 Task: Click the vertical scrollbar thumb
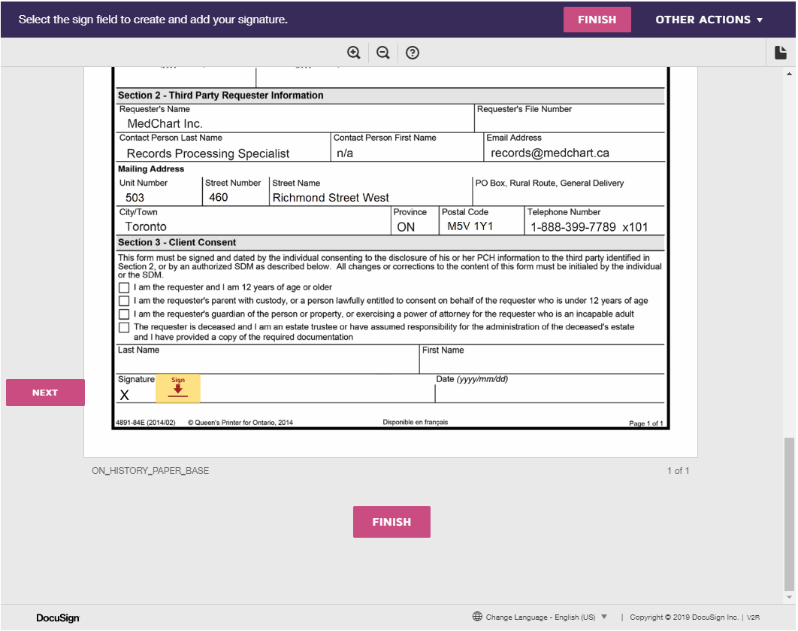click(x=789, y=514)
